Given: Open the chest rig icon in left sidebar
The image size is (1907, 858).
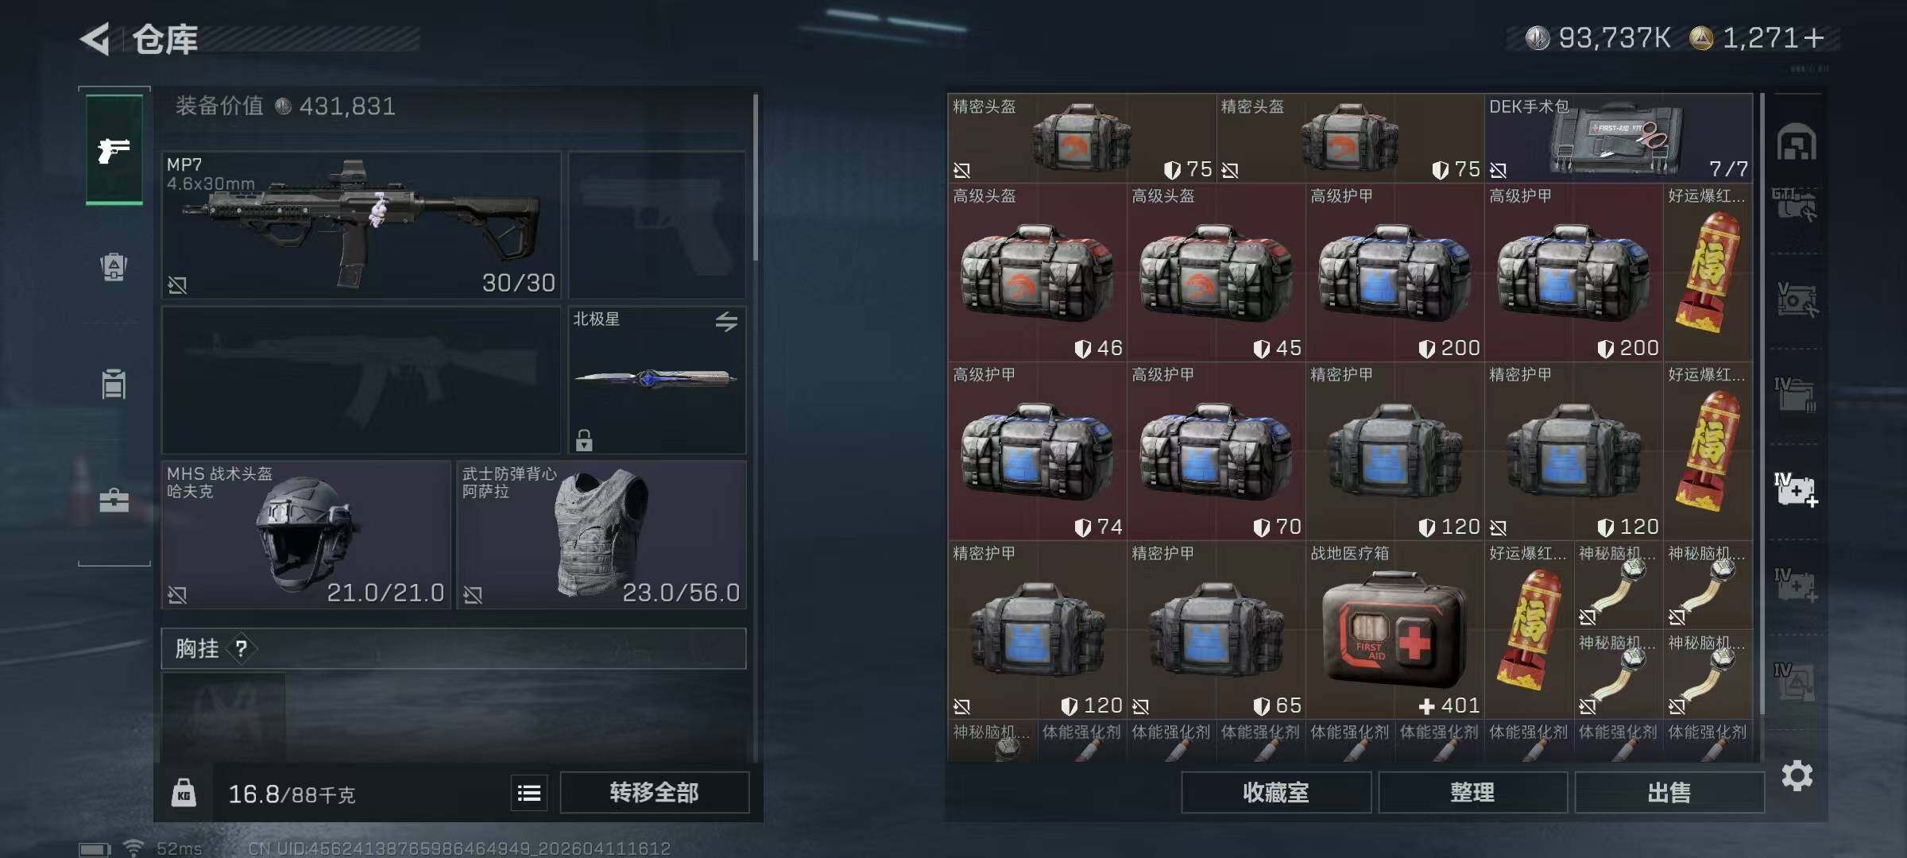Looking at the screenshot, I should pos(114,384).
